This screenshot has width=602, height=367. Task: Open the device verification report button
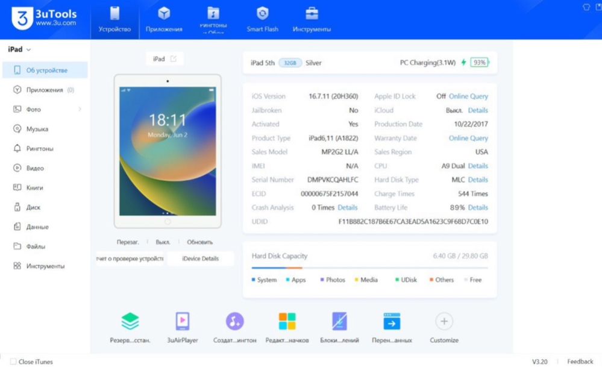pos(130,259)
